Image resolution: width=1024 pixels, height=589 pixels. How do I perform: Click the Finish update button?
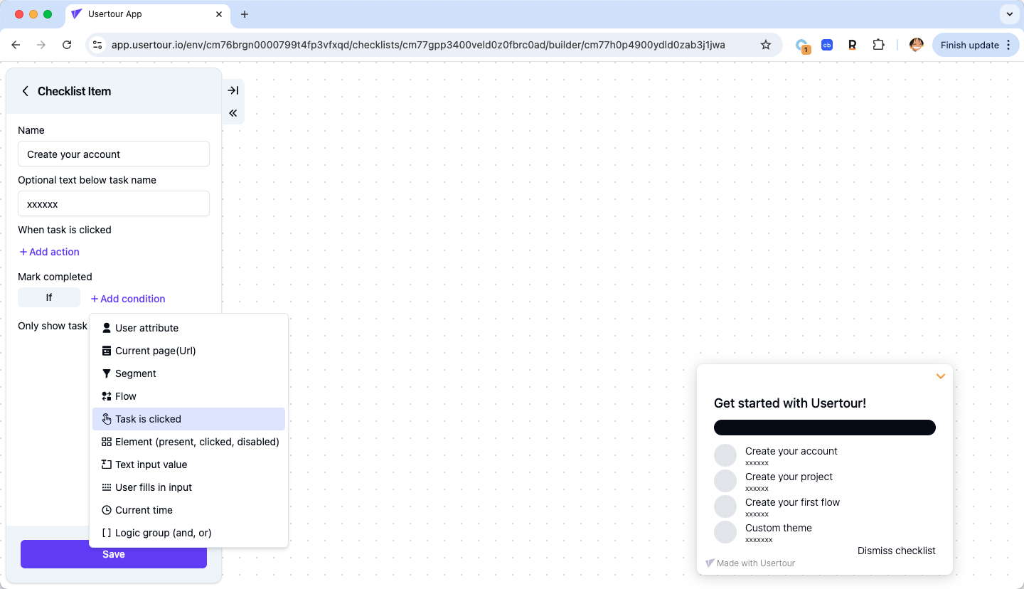tap(976, 45)
